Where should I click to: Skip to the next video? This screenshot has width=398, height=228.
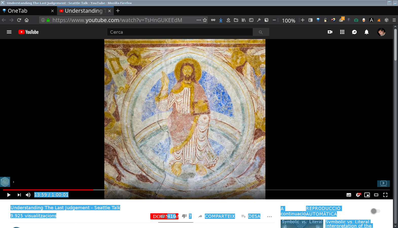[x=19, y=195]
